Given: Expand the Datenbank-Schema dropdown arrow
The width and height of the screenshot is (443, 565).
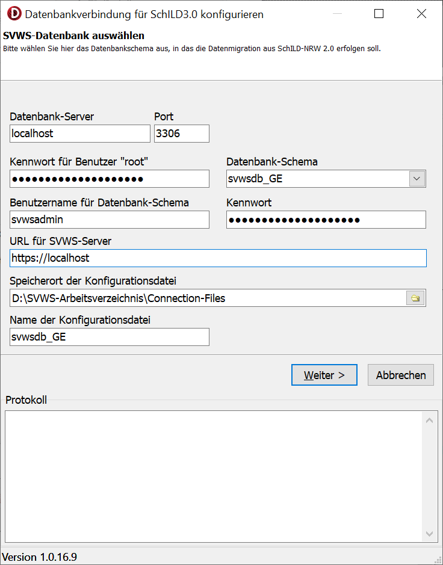Looking at the screenshot, I should coord(417,179).
